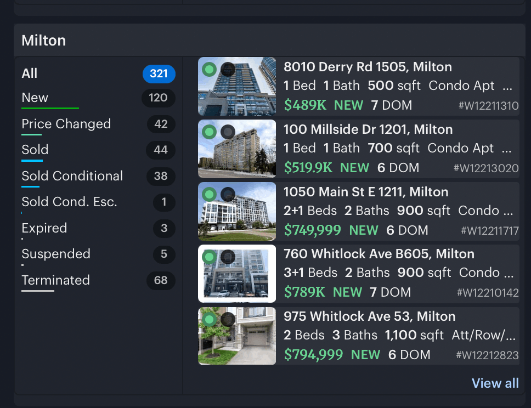The image size is (531, 408).
Task: Open 1050 Main St E 1211 photo
Action: click(237, 211)
